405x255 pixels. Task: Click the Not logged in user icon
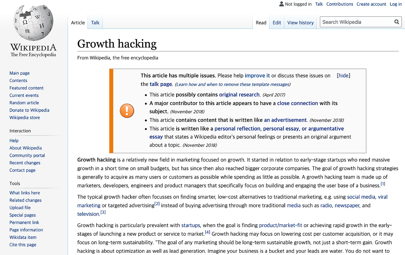[282, 4]
